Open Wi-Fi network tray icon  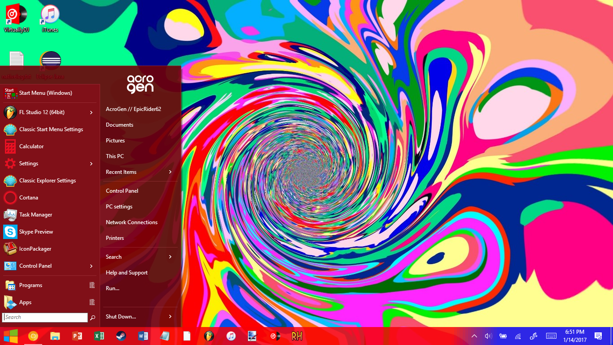coord(518,336)
